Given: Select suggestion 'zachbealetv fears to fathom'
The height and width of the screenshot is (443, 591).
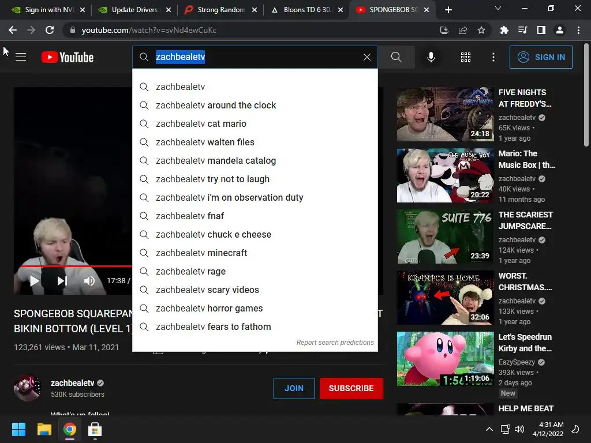Looking at the screenshot, I should [x=255, y=326].
